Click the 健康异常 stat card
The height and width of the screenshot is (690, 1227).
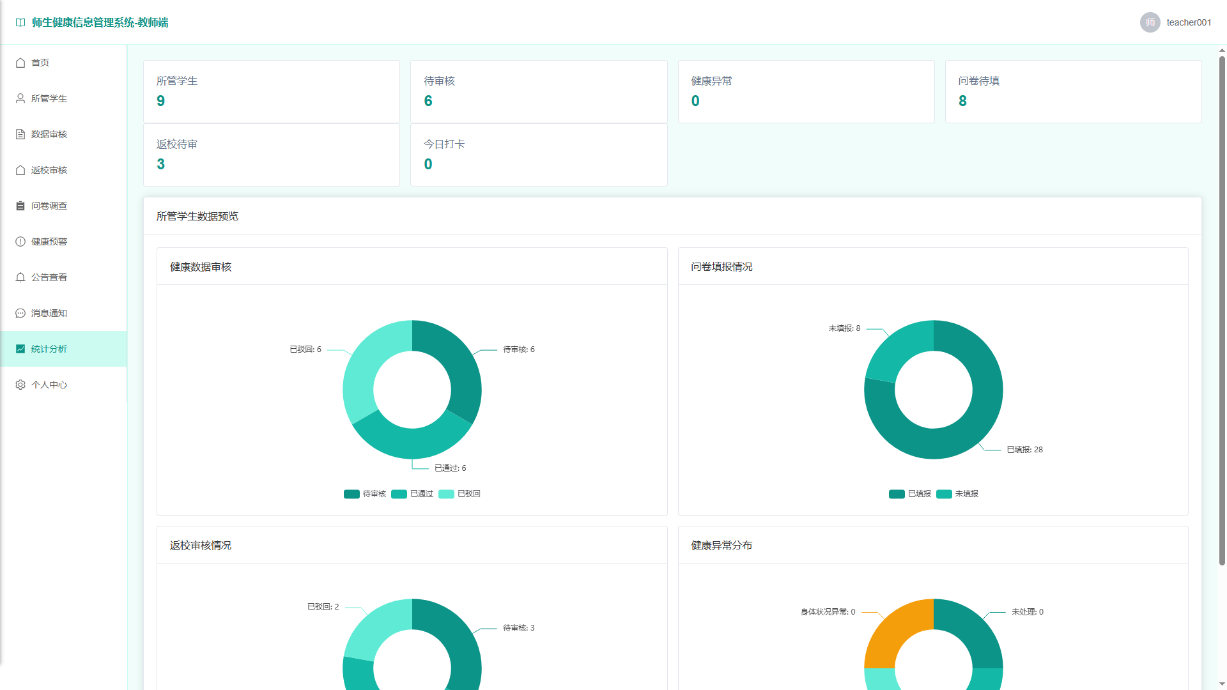click(806, 91)
